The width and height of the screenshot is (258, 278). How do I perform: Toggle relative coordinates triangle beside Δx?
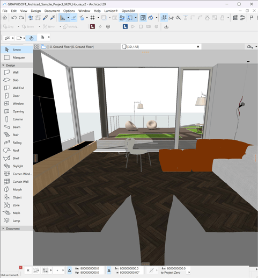[70, 270]
